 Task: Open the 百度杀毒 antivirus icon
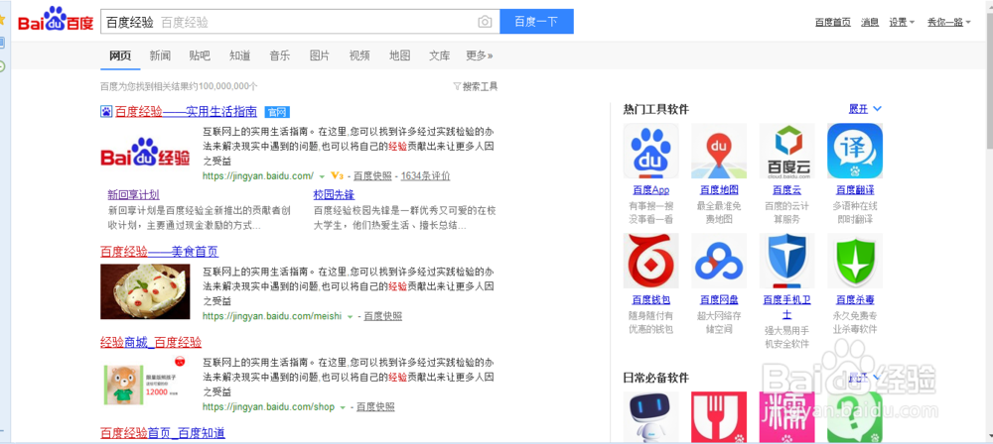click(854, 261)
